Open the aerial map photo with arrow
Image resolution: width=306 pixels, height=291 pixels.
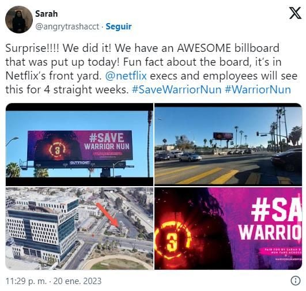pos(80,228)
